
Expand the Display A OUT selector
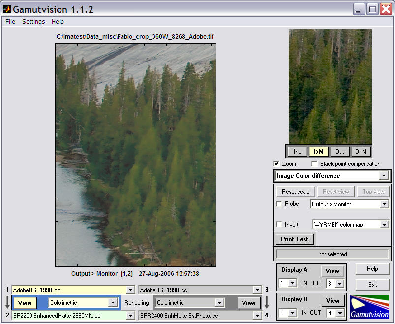point(335,284)
